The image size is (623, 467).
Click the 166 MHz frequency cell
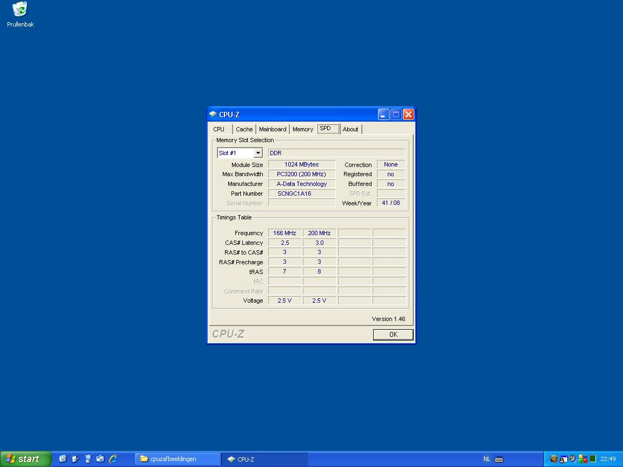pos(285,233)
